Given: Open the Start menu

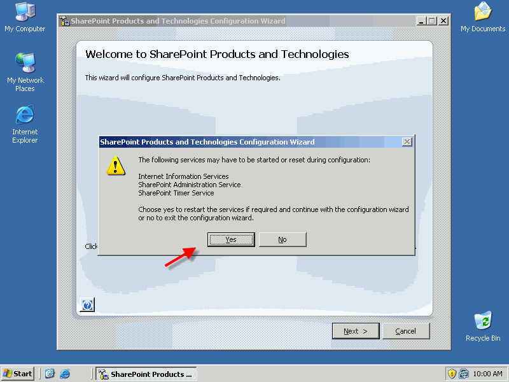Looking at the screenshot, I should [18, 374].
